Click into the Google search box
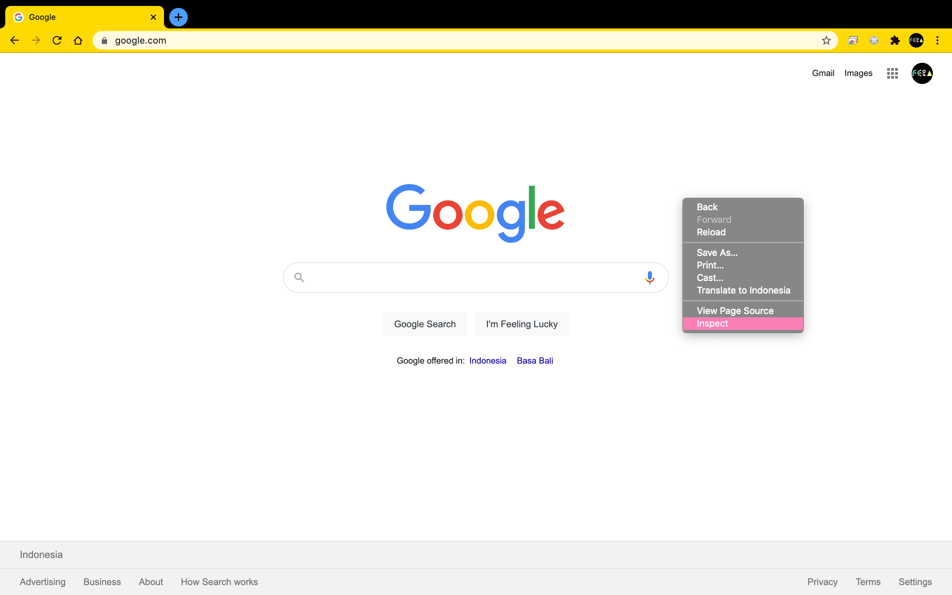This screenshot has height=595, width=952. coord(472,277)
